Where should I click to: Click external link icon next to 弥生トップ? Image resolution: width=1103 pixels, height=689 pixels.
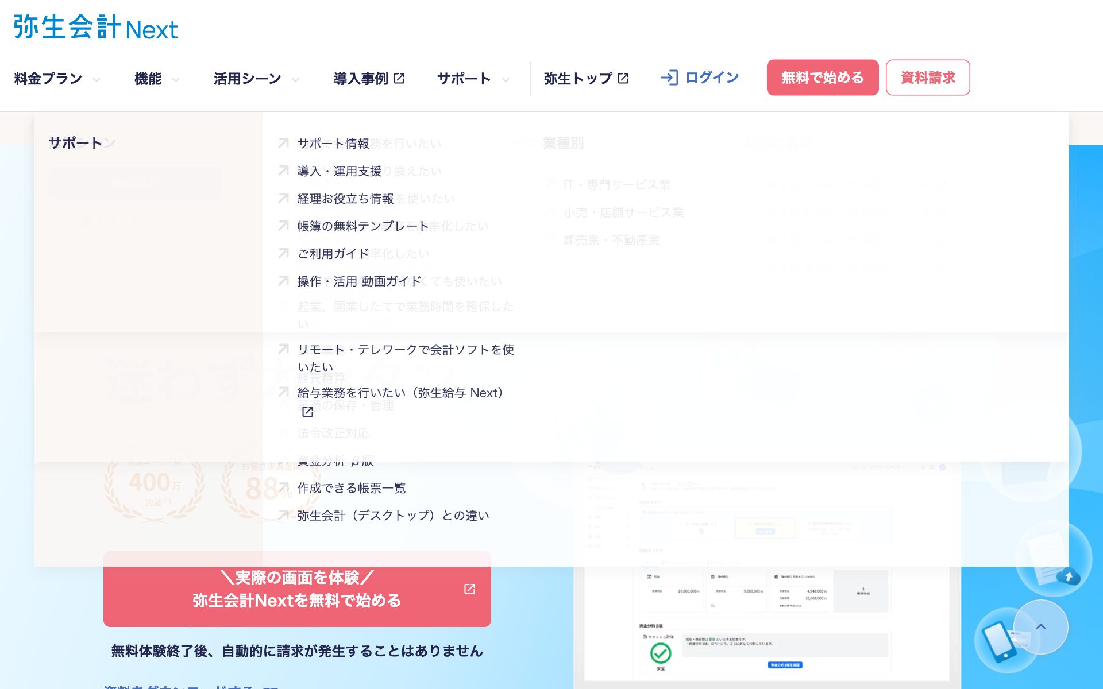(623, 78)
